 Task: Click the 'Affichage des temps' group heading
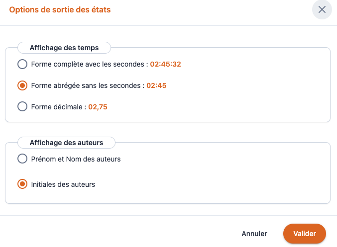pyautogui.click(x=64, y=48)
